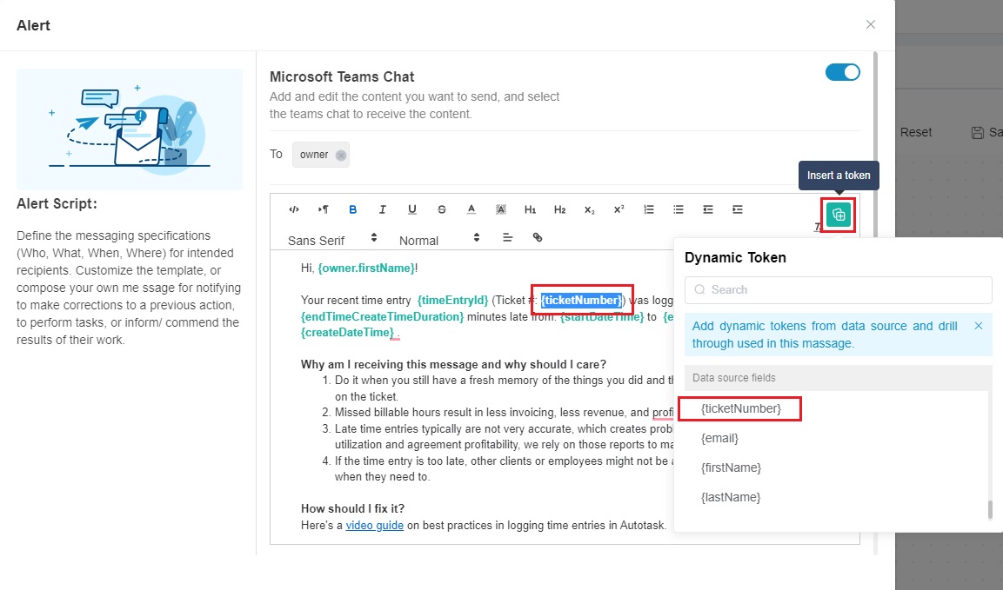Select the {email} token
1003x590 pixels.
point(719,438)
